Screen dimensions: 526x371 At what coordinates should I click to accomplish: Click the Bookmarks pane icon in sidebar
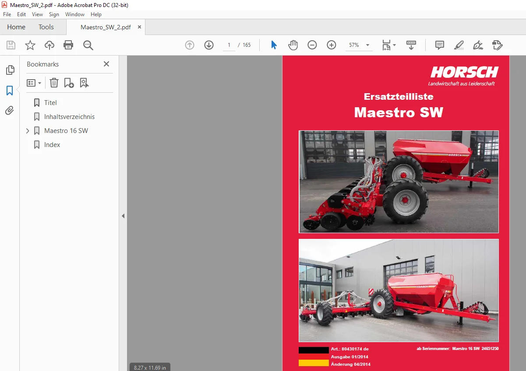coord(10,91)
